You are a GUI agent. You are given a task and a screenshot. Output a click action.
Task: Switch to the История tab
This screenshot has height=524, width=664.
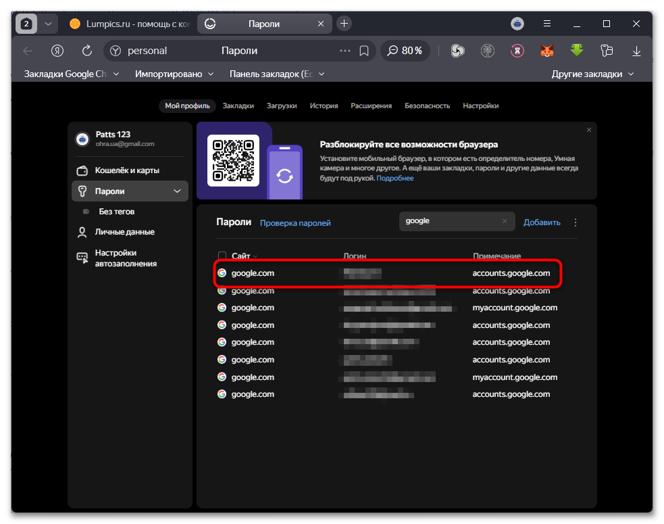tap(324, 106)
